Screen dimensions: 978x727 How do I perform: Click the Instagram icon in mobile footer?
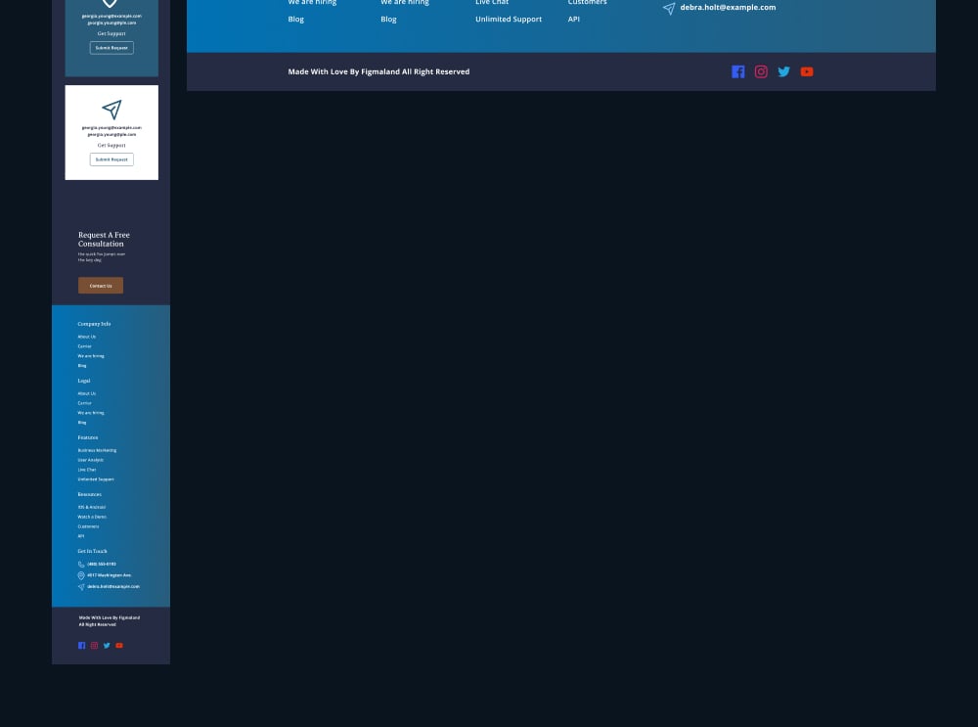[94, 645]
